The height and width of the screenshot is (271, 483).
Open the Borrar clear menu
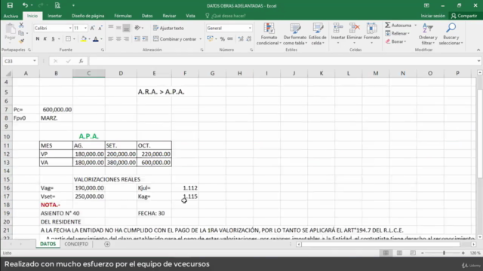pos(395,41)
